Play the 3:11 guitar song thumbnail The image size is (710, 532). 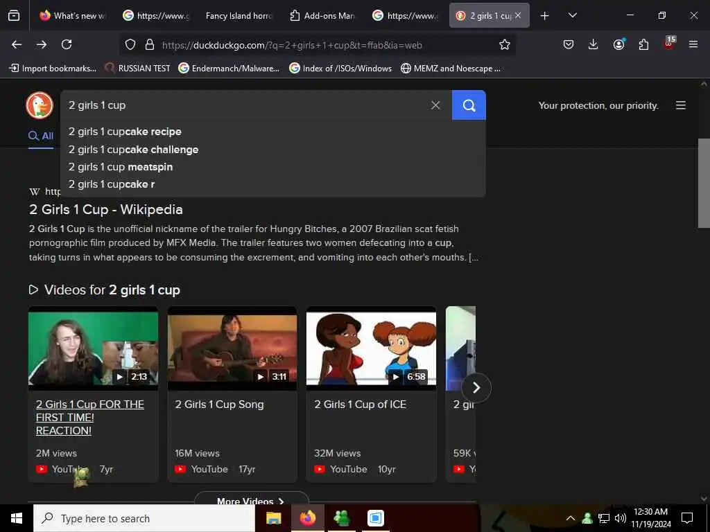tap(232, 348)
